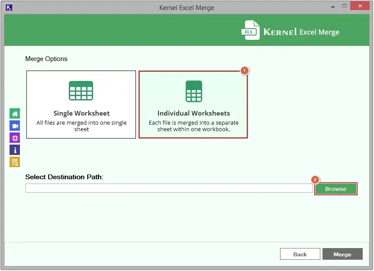Open support via purple life-ring icon

(x=14, y=138)
